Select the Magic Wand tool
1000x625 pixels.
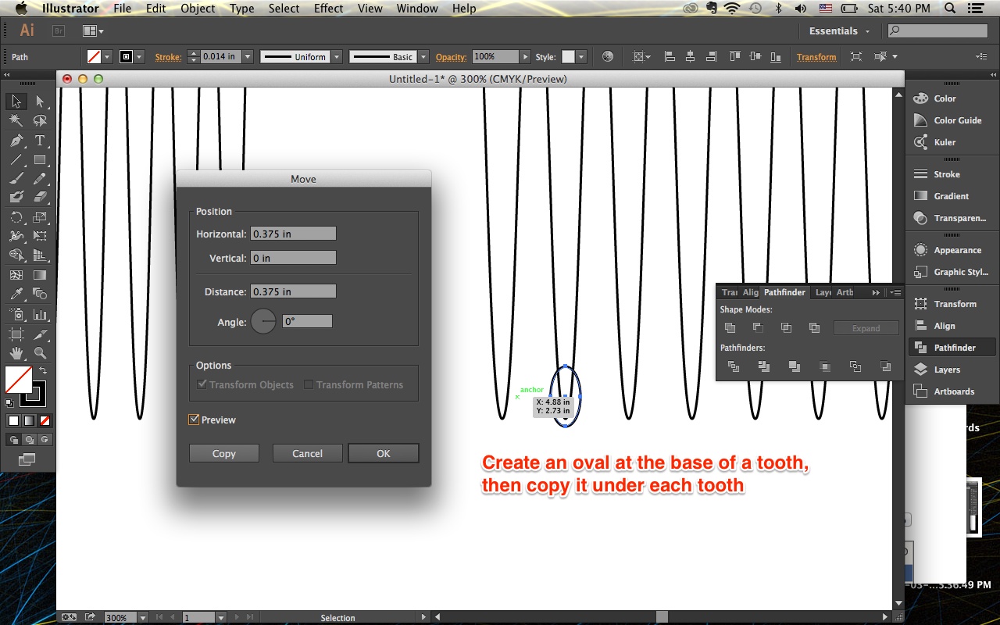pos(16,121)
